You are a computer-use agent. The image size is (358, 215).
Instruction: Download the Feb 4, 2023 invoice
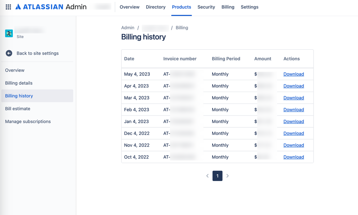pos(293,110)
